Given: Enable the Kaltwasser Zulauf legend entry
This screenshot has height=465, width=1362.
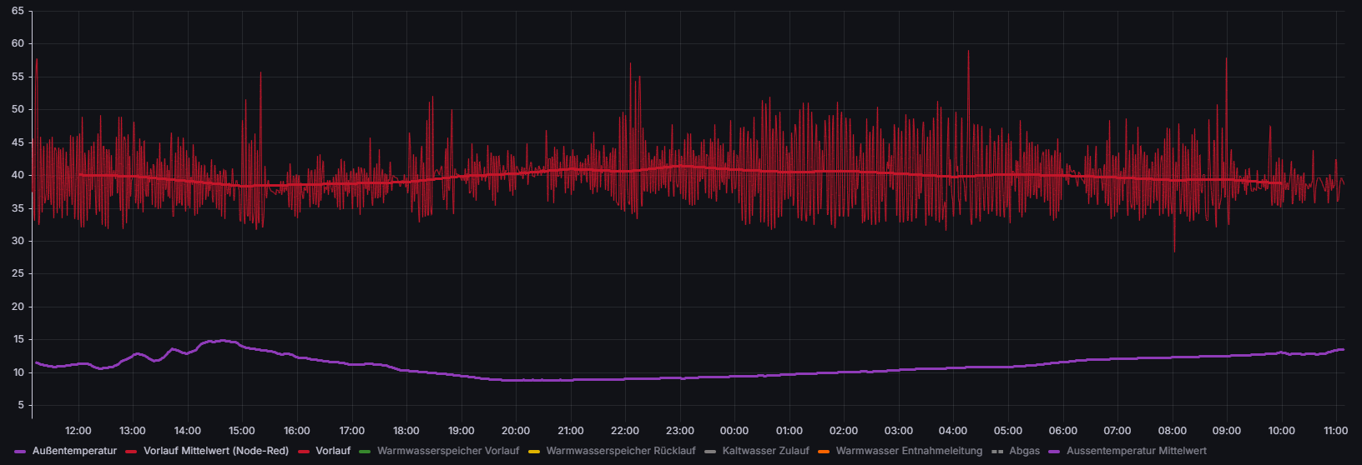Looking at the screenshot, I should tap(765, 451).
